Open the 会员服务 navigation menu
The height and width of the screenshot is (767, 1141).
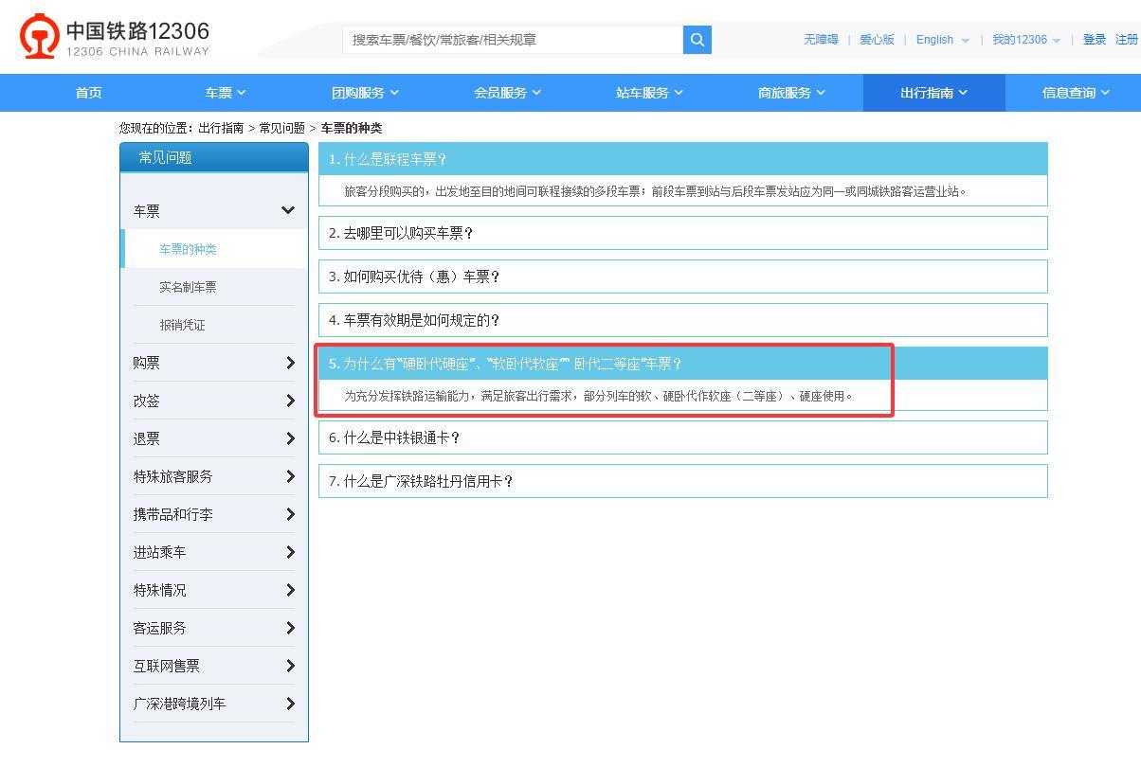tap(508, 93)
